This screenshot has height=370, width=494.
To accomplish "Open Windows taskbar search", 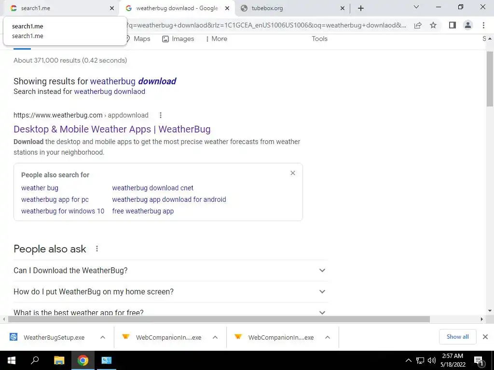I will tap(35, 360).
